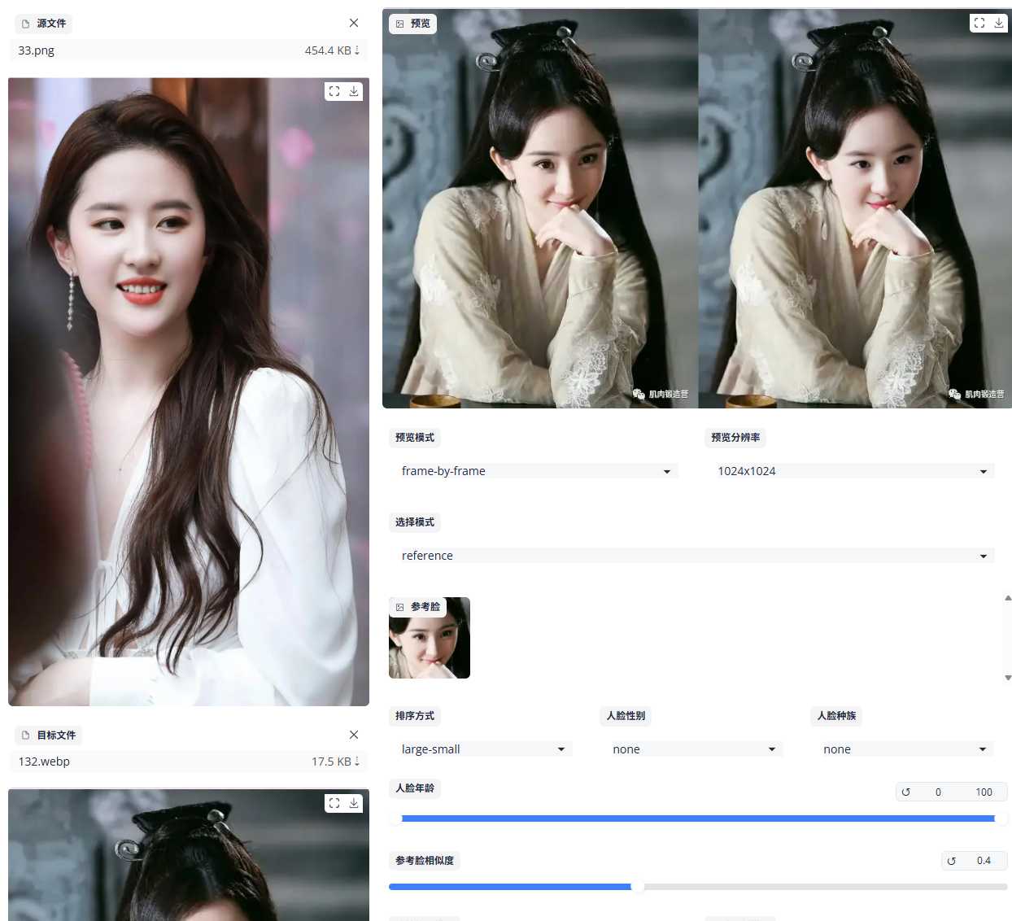Remove the source file 33.png
This screenshot has height=921, width=1012.
354,23
